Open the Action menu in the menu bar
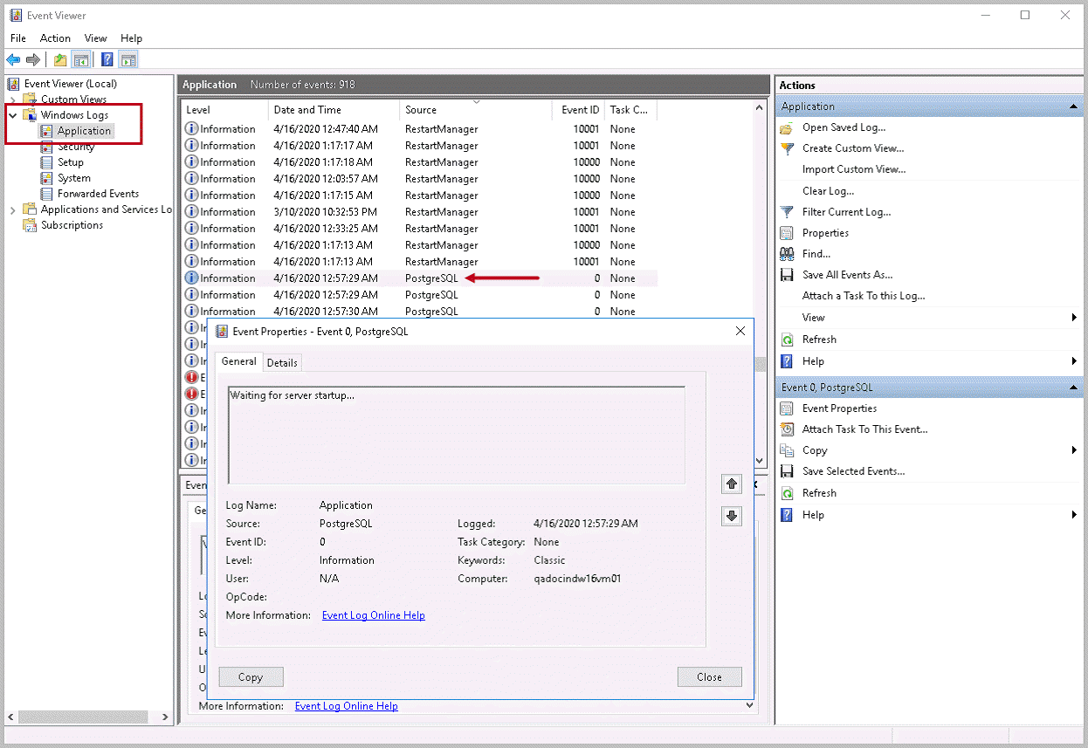Viewport: 1088px width, 748px height. 55,38
